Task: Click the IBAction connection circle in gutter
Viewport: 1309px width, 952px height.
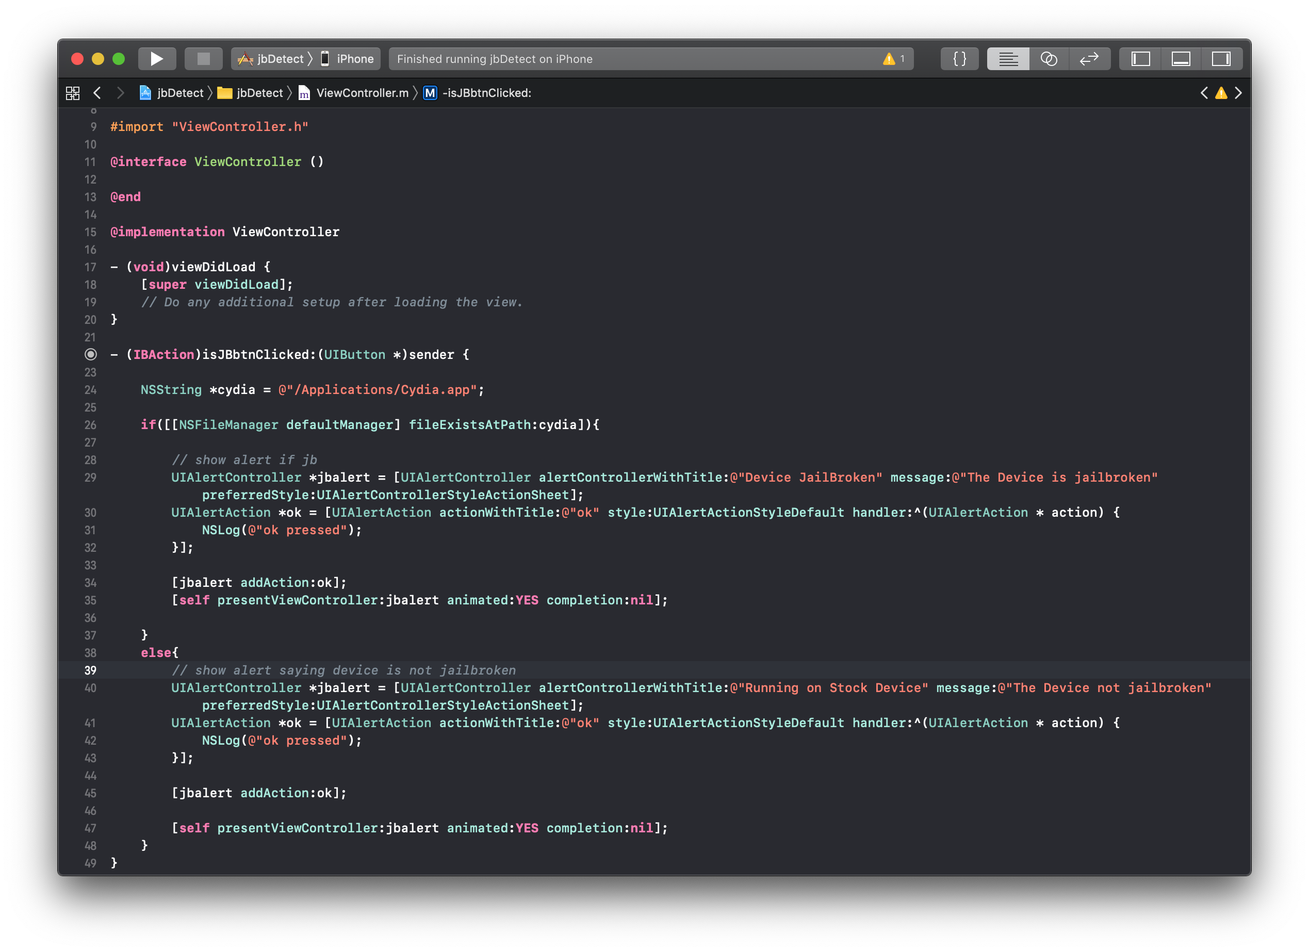Action: [x=91, y=354]
